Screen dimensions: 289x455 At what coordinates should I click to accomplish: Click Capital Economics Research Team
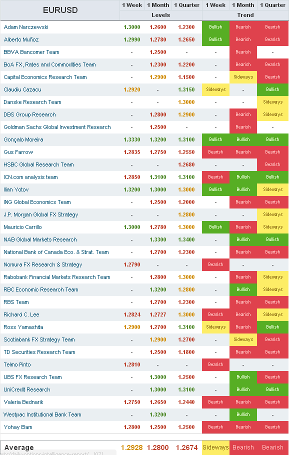(45, 77)
